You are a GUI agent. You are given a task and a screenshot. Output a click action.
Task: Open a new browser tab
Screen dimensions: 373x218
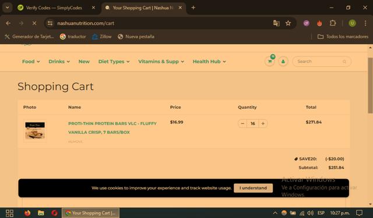(x=193, y=8)
